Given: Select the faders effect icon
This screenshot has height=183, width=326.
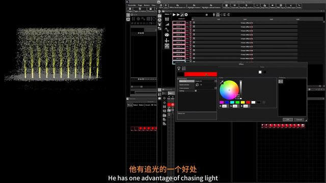Looking at the screenshot, I should click(167, 19).
